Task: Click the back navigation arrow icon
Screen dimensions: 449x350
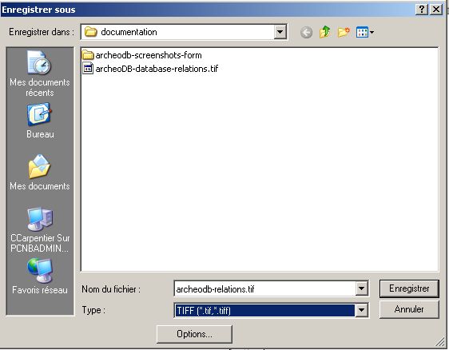Action: (307, 32)
